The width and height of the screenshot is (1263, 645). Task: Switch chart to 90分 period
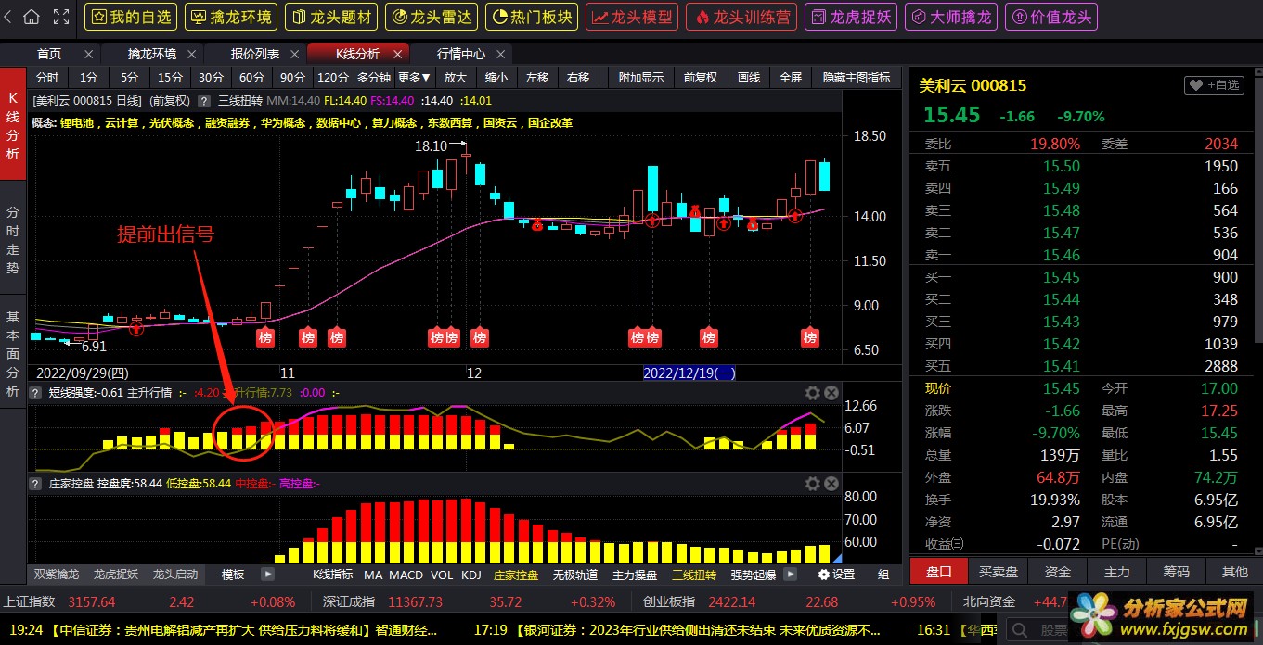292,78
